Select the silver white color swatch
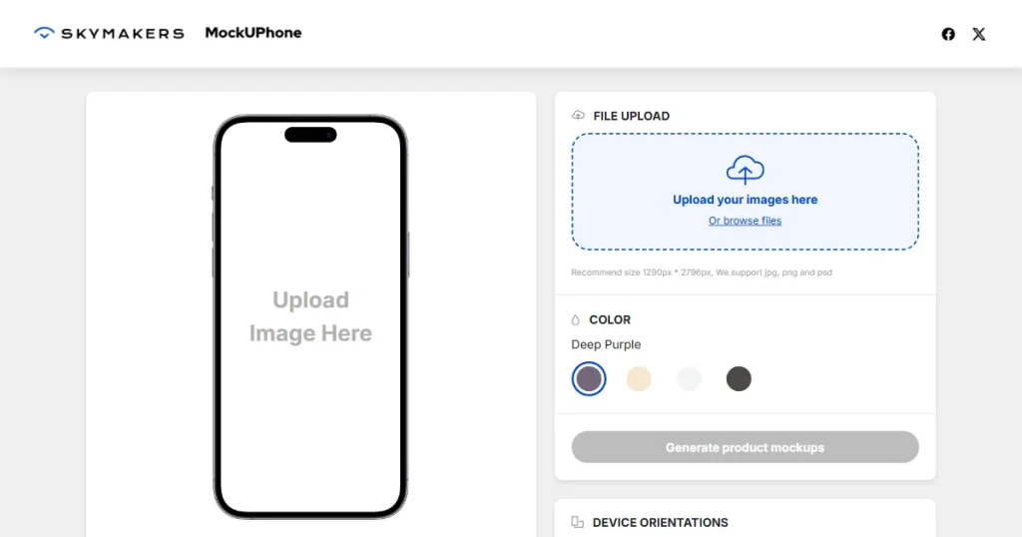 pos(689,378)
